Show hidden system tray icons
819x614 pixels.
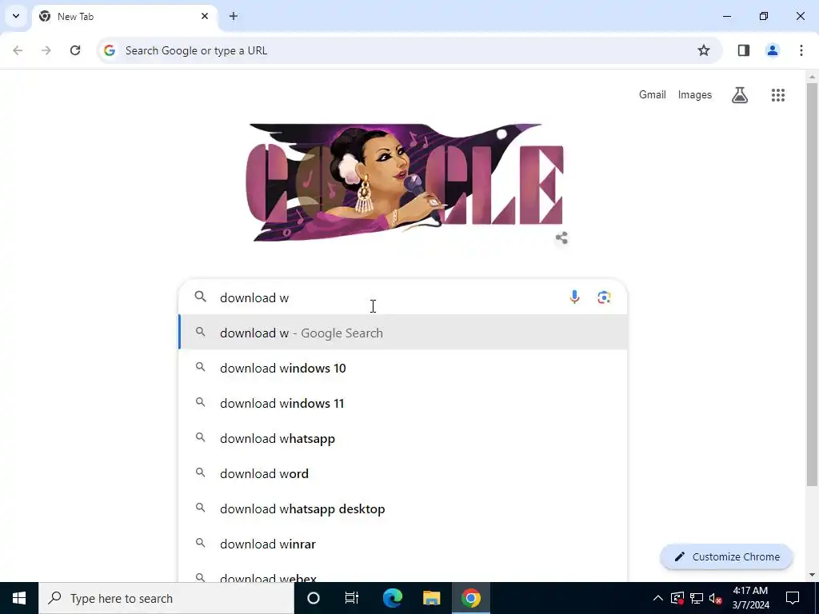coord(657,598)
